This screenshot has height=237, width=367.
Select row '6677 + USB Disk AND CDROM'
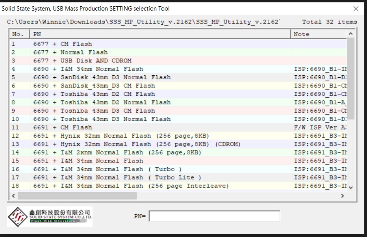[x=178, y=61]
